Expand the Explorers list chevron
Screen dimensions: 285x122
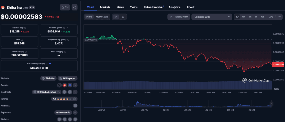[75, 113]
